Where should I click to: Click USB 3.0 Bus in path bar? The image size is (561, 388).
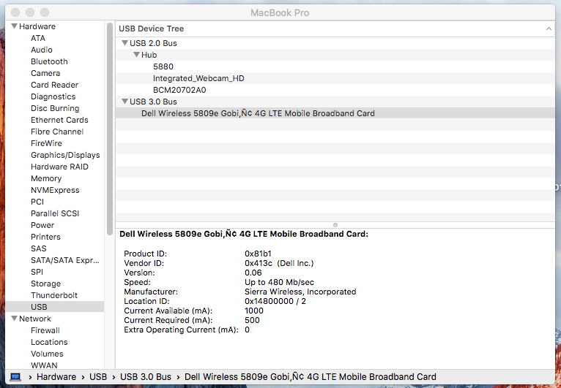(147, 377)
